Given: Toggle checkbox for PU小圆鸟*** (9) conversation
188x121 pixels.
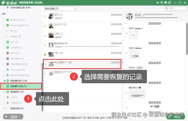Looking at the screenshot, I should 45,64.
